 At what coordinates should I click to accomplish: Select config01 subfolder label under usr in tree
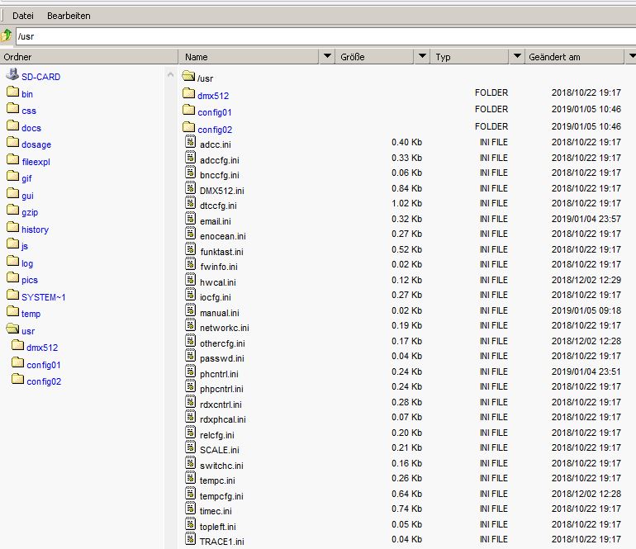(44, 365)
